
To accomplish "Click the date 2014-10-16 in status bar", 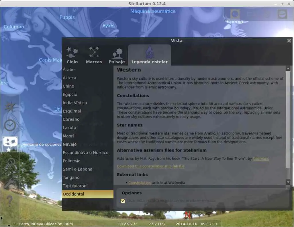I will [186, 224].
